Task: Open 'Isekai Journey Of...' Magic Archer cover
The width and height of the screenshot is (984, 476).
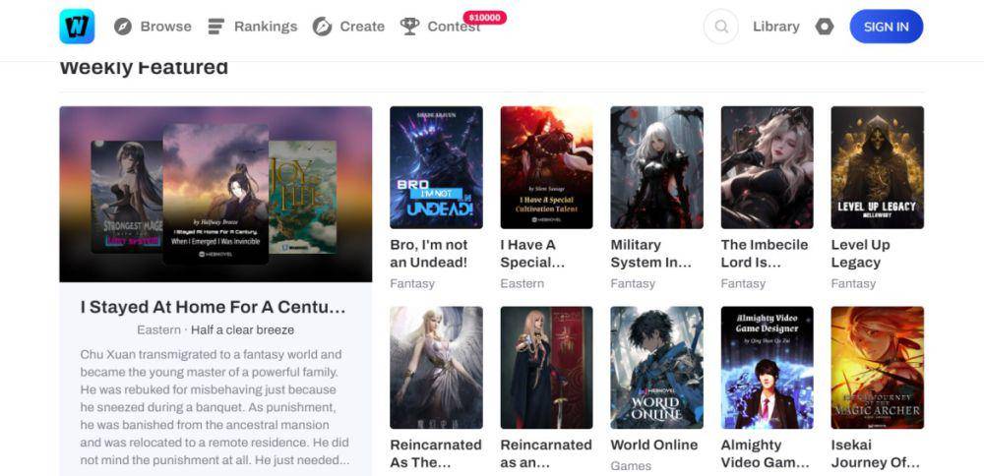Action: coord(878,368)
